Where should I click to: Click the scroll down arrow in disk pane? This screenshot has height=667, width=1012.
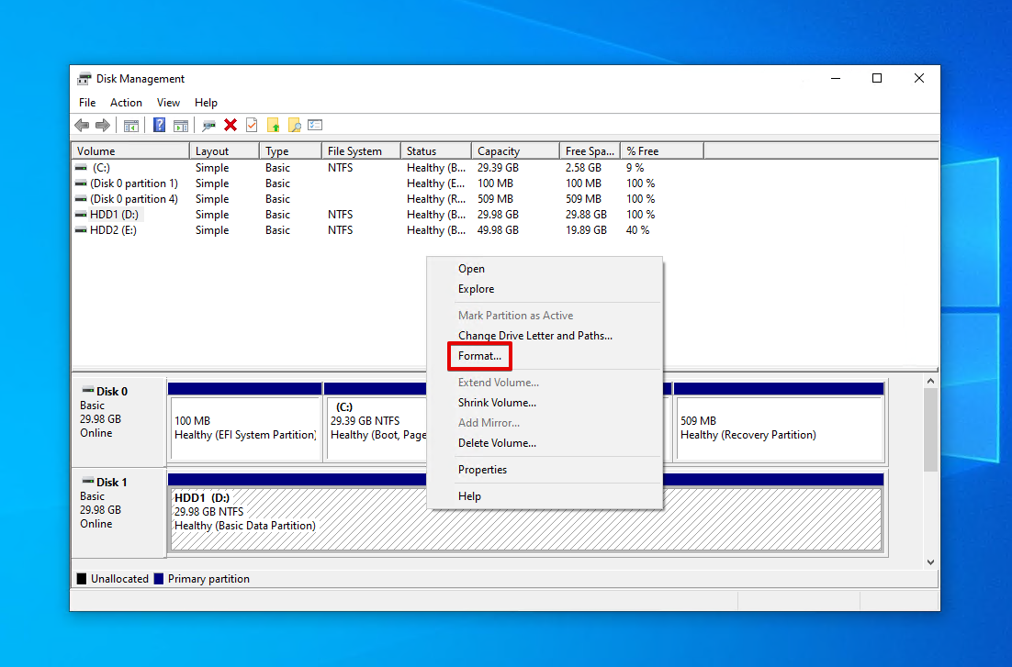pyautogui.click(x=930, y=562)
